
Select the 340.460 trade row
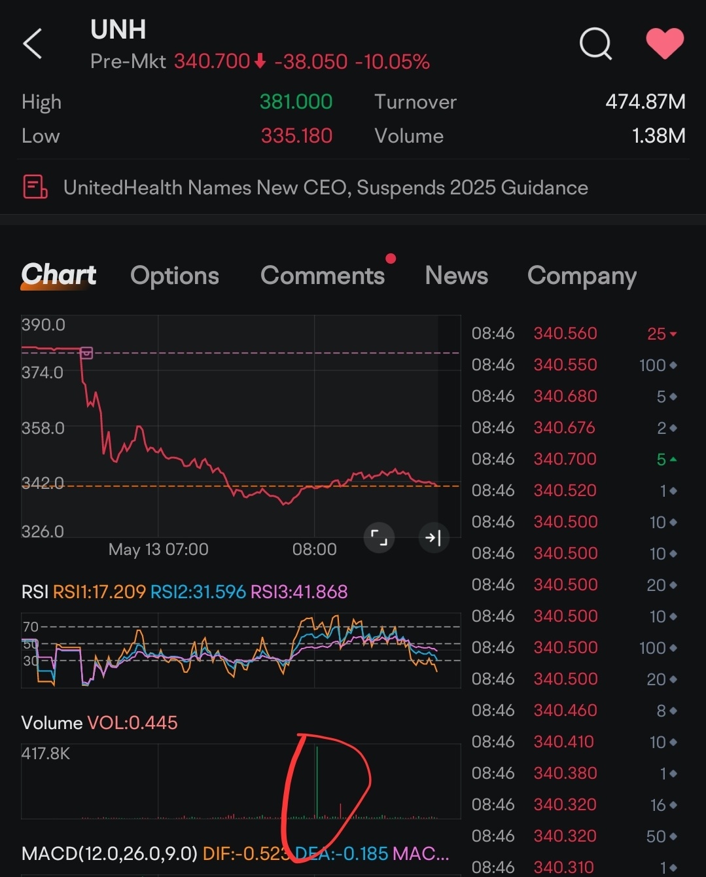pos(574,710)
